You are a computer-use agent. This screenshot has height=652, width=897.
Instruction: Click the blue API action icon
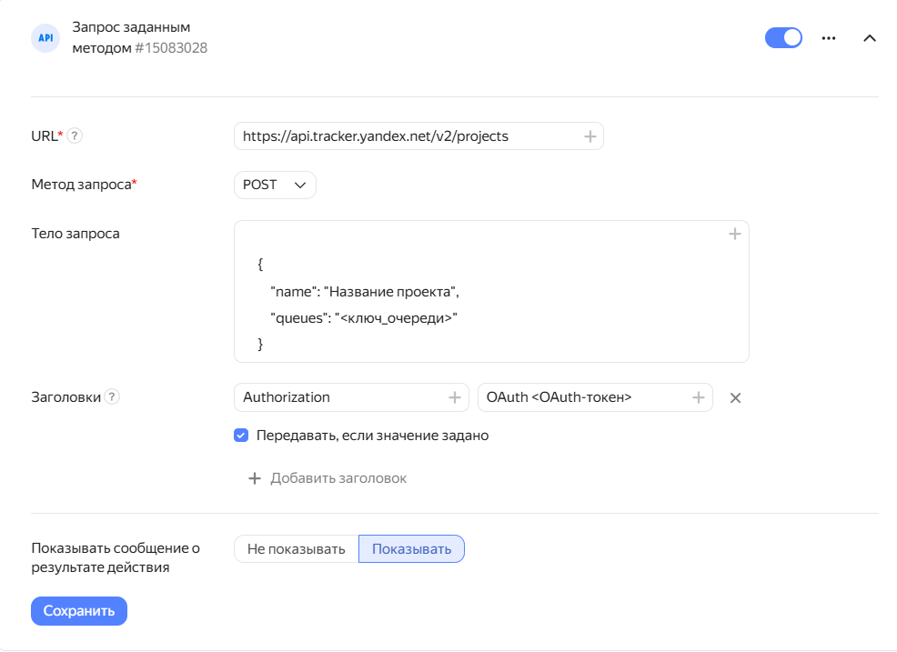pyautogui.click(x=45, y=37)
